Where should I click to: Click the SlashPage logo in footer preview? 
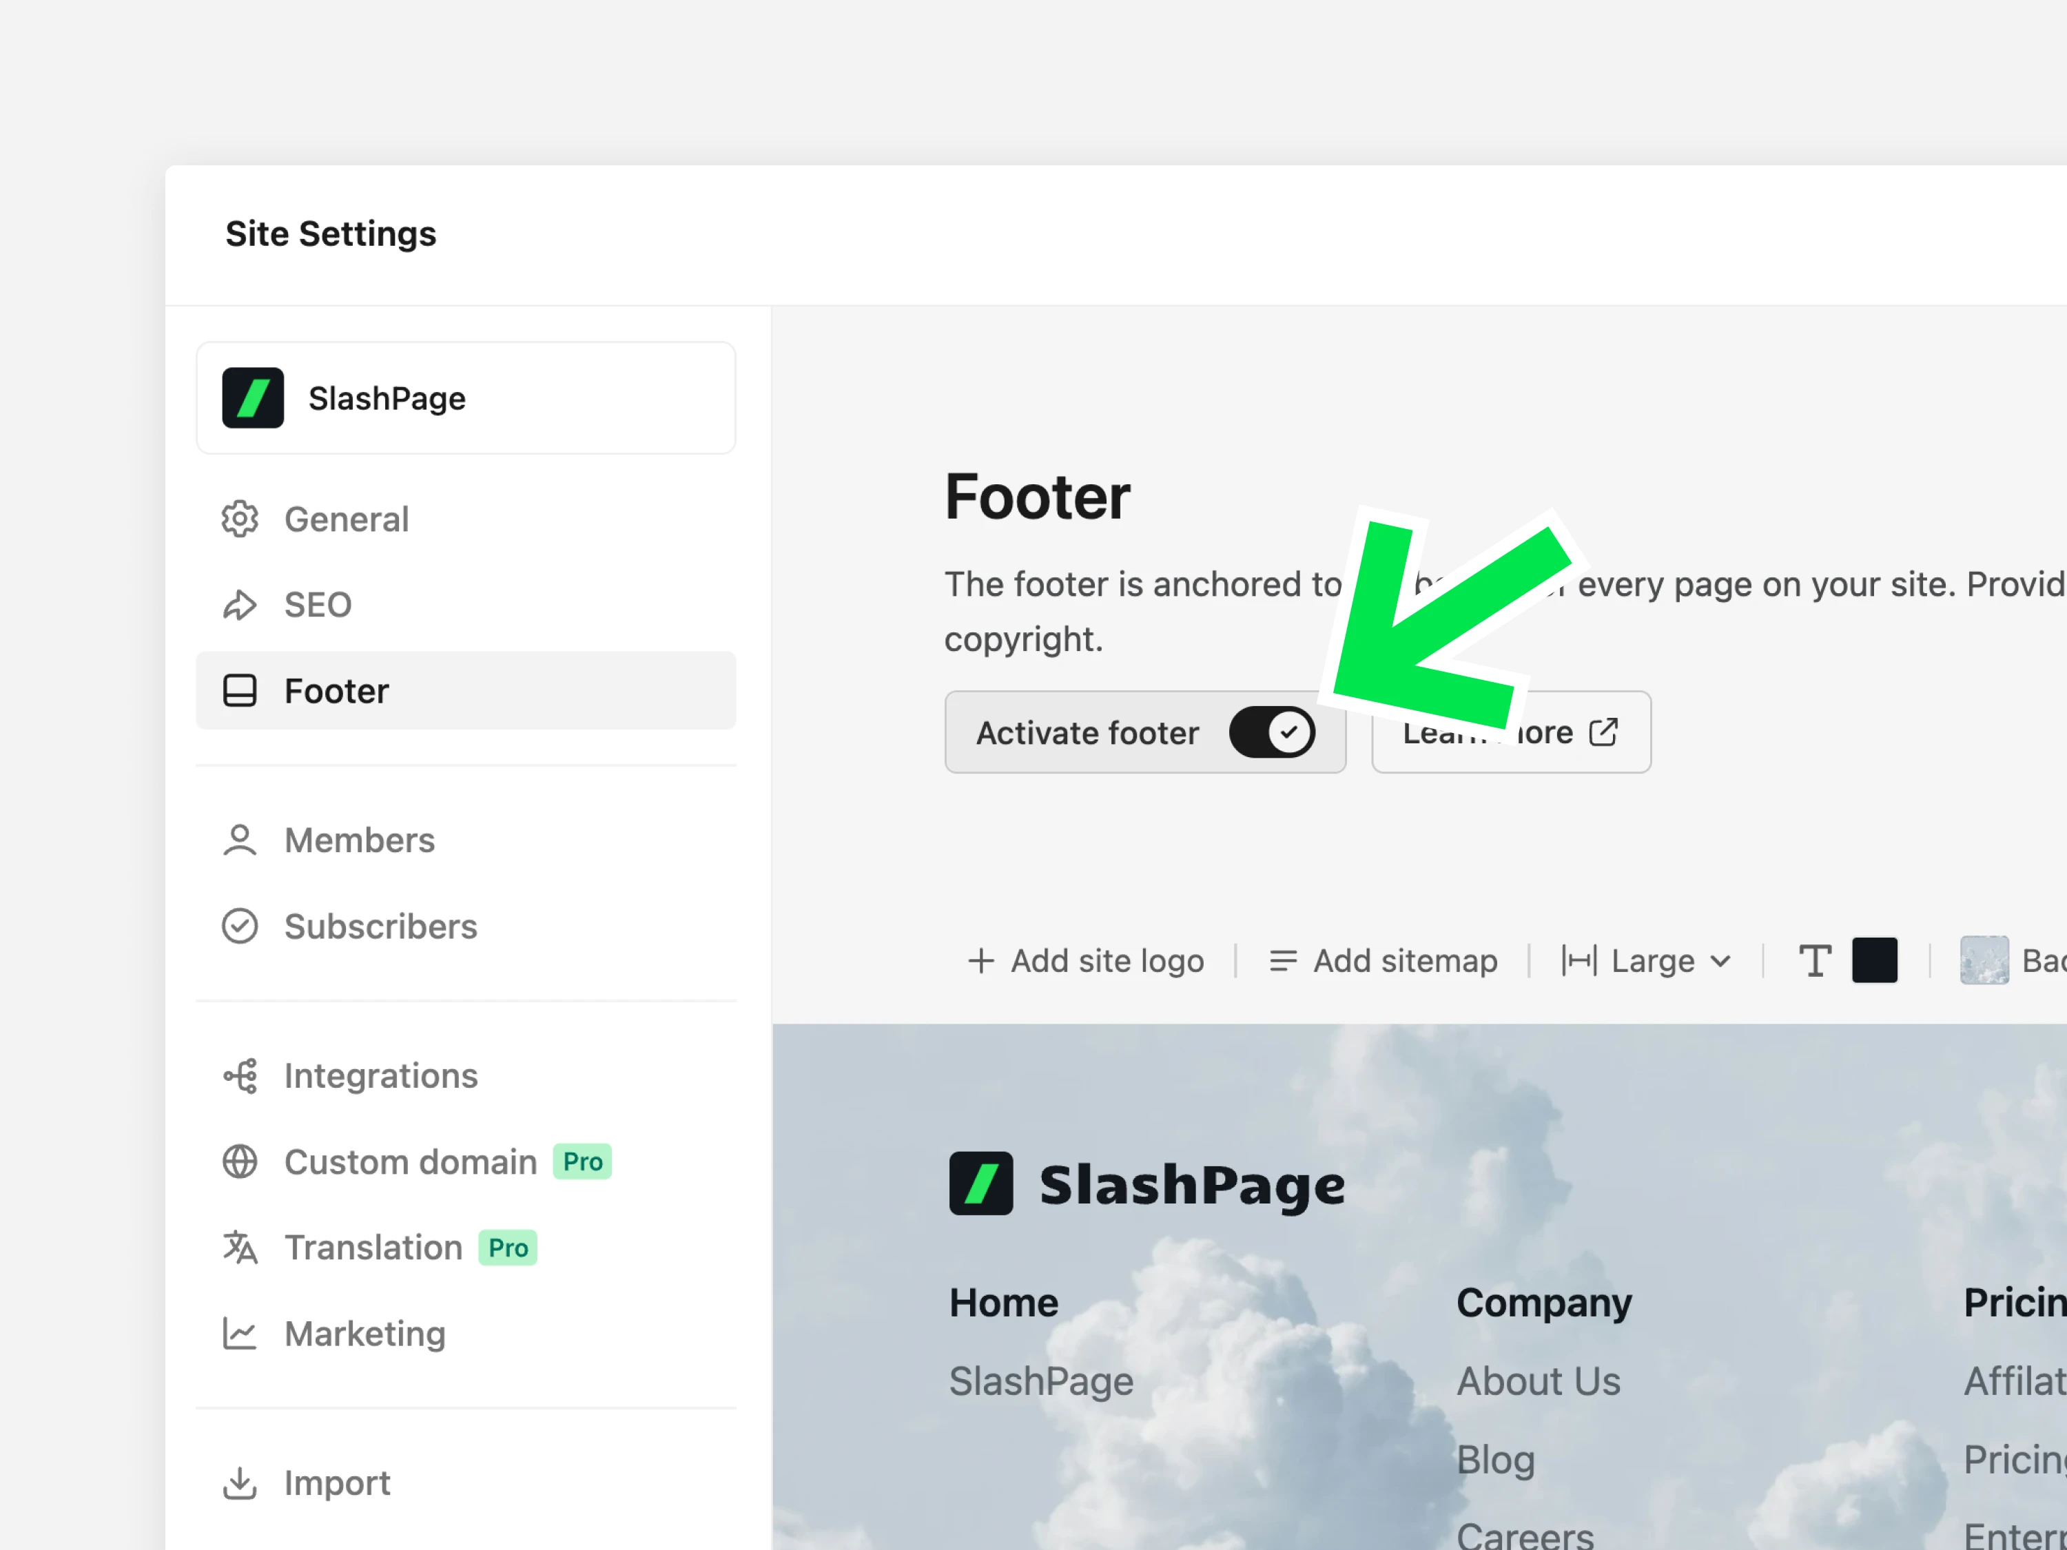pos(981,1183)
